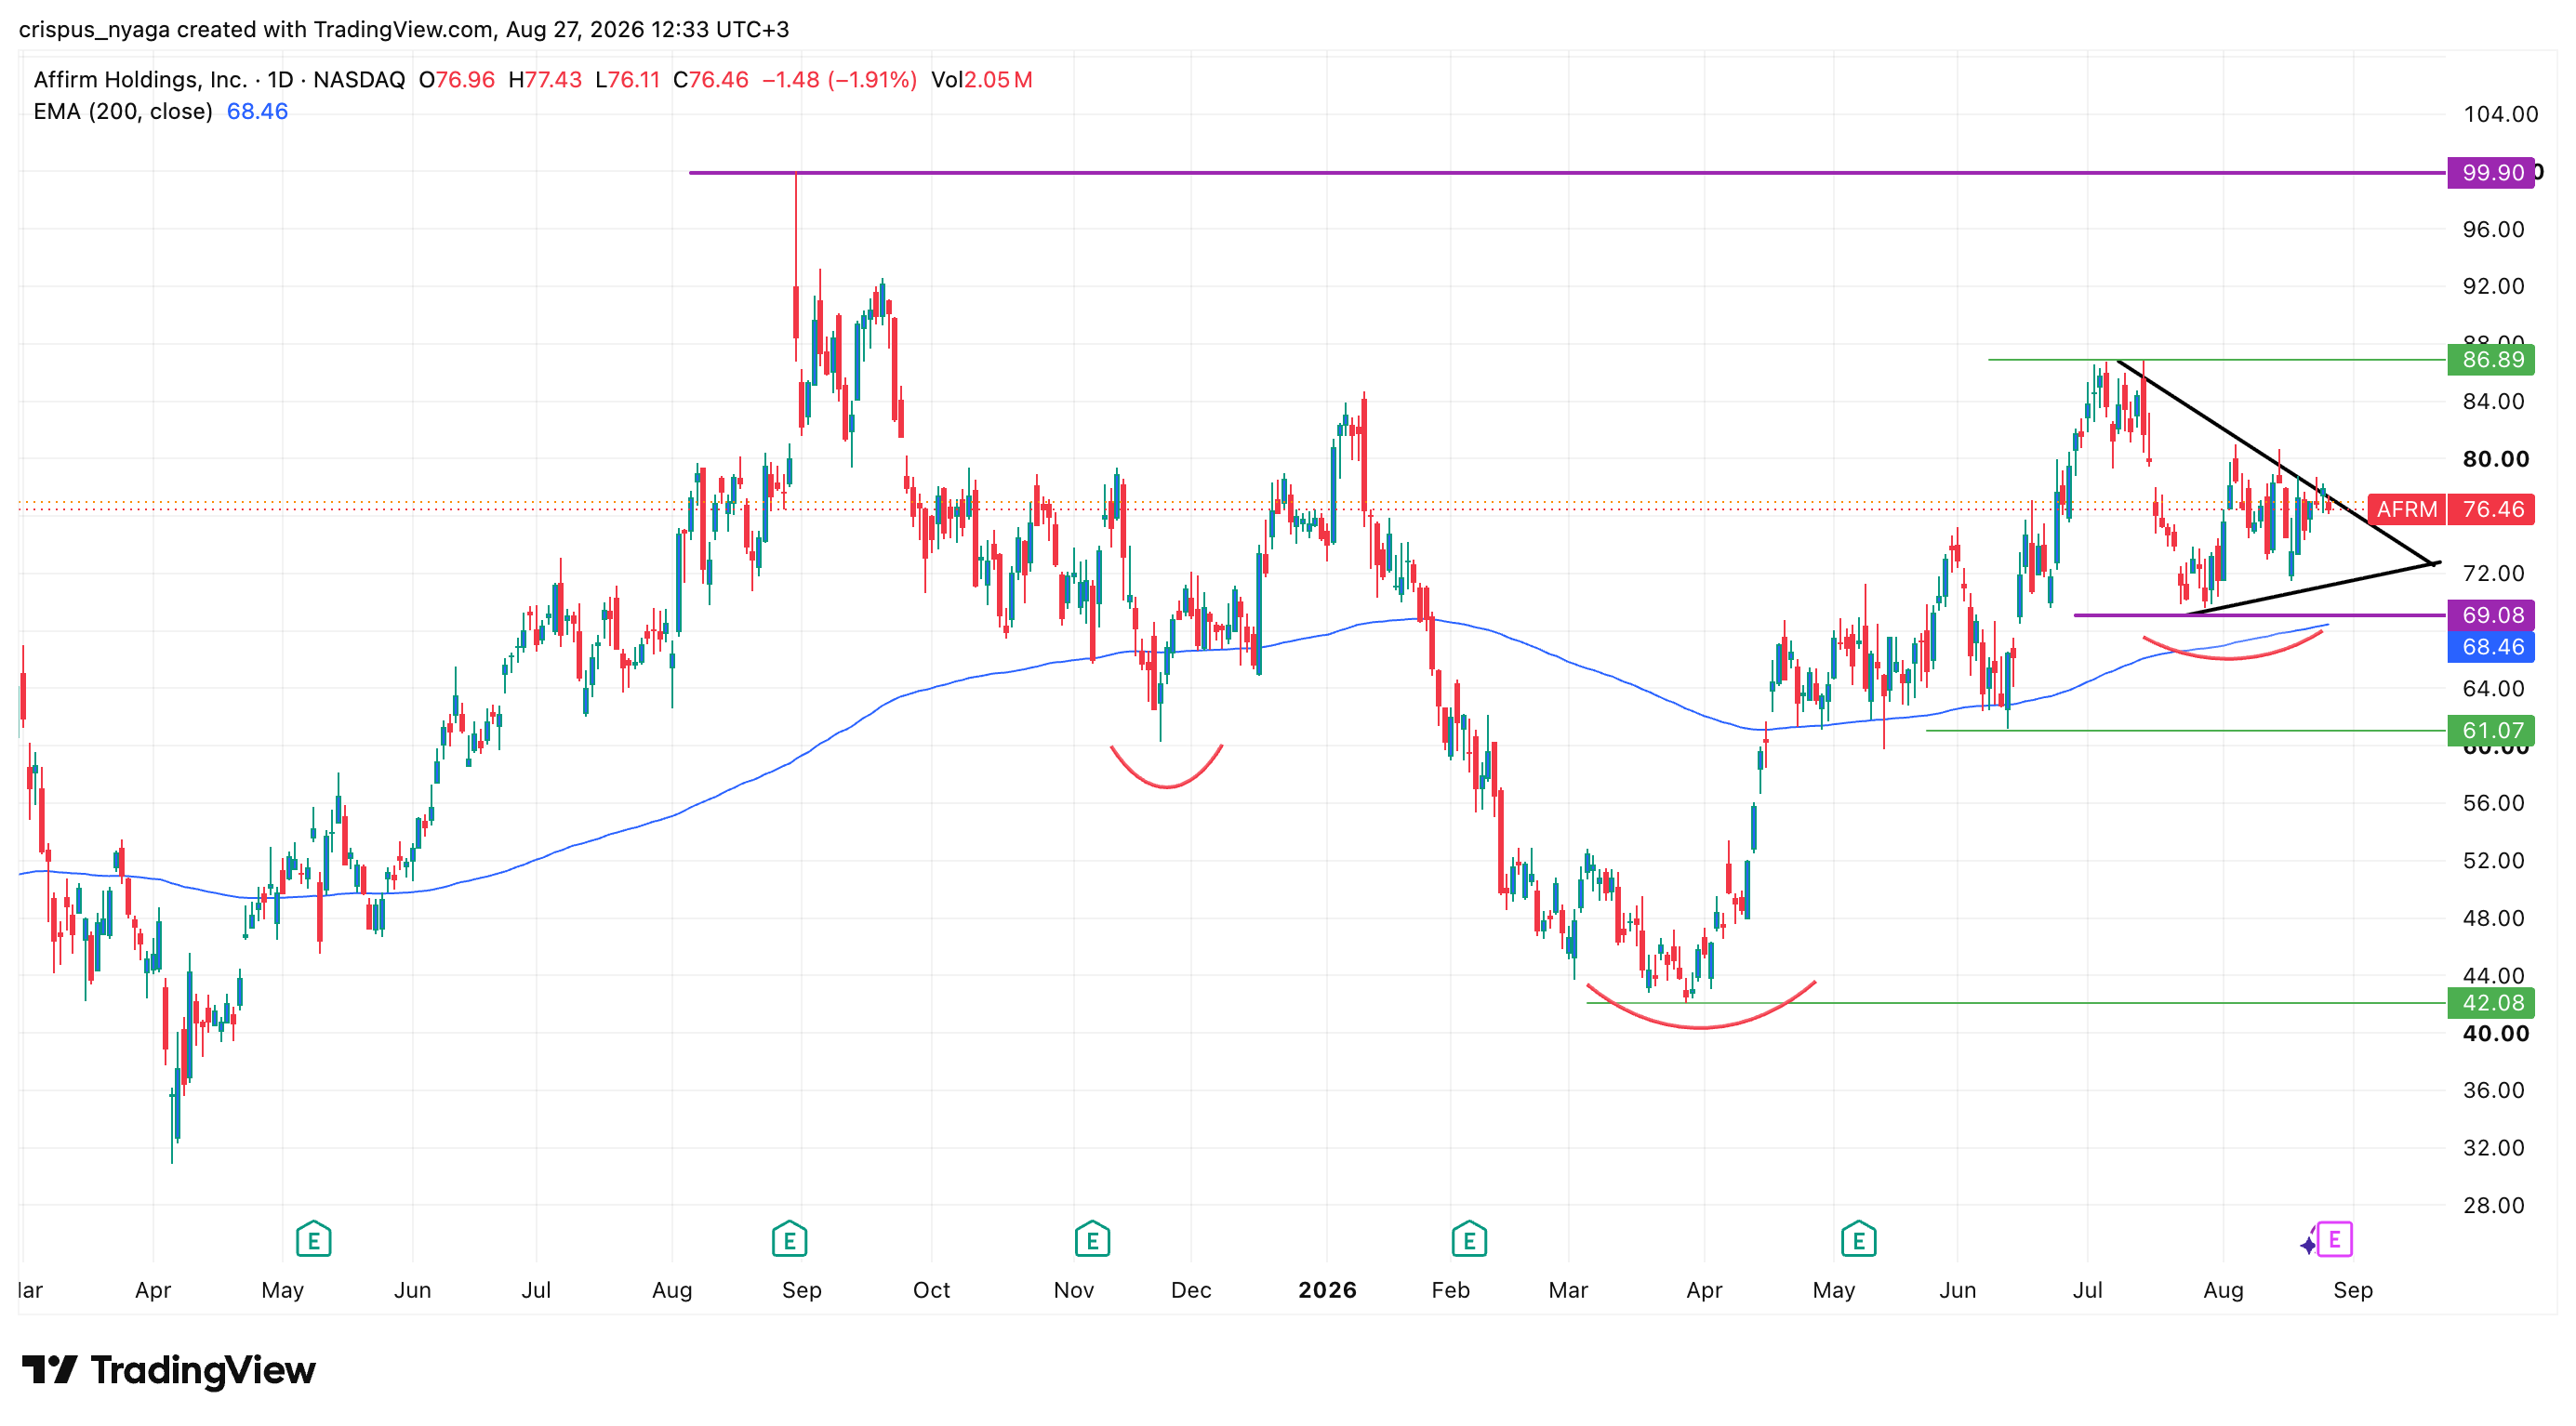This screenshot has width=2576, height=1426.
Task: Click the red AFRM ticker tag
Action: pos(2406,509)
